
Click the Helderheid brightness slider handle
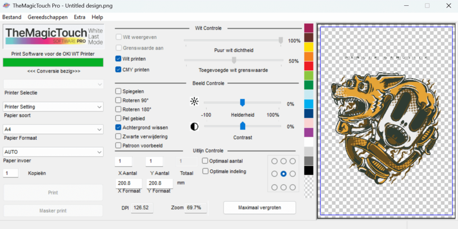point(242,102)
